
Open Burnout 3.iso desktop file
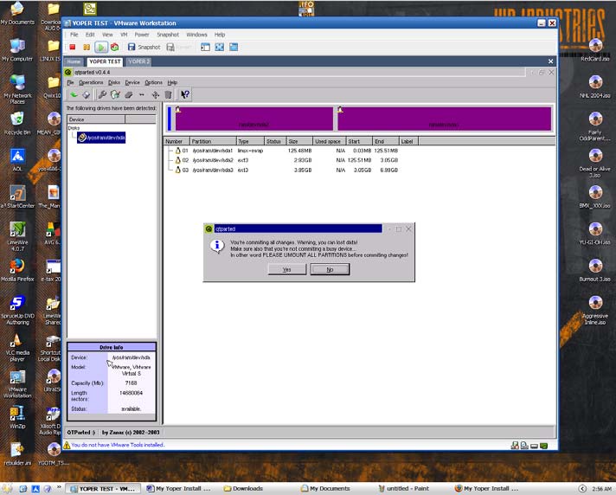[595, 270]
